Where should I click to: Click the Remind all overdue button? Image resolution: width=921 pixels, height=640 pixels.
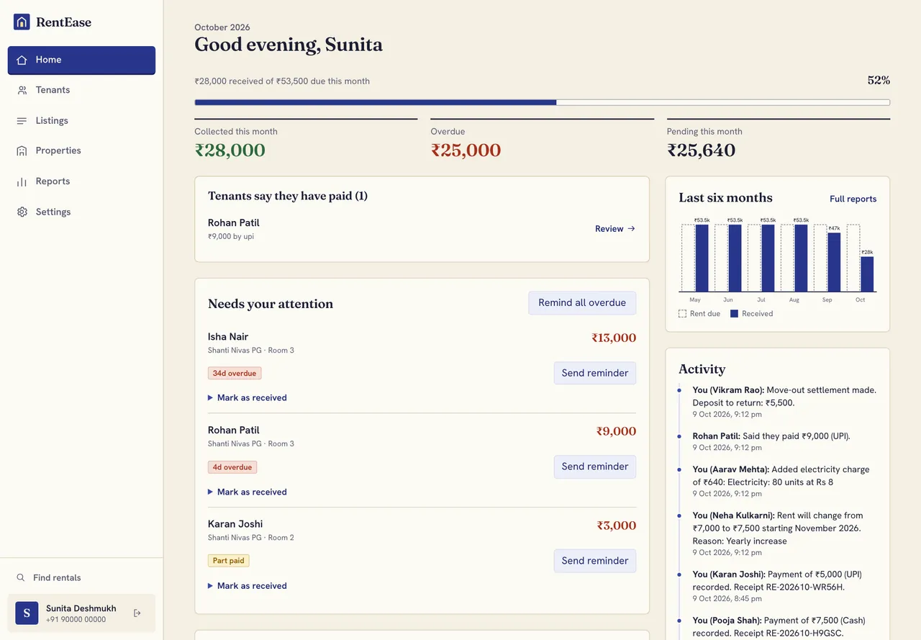point(582,303)
